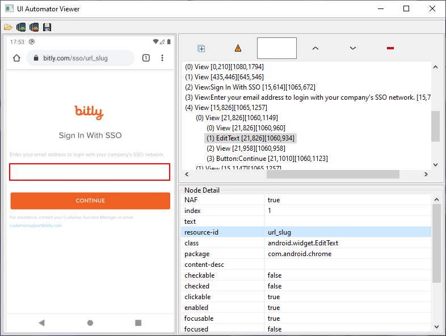This screenshot has width=446, height=336.
Task: Maximize the UI Automator Viewer window
Action: 406,9
